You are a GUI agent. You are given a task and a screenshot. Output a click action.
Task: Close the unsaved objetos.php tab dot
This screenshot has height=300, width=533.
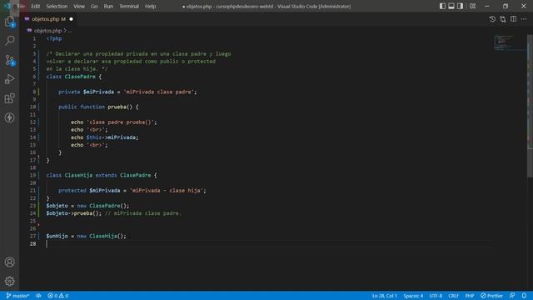[71, 19]
